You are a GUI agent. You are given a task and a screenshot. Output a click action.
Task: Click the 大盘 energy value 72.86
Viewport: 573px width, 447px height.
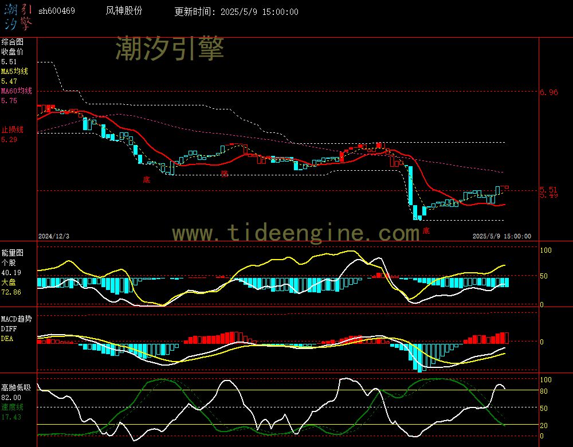coord(11,292)
